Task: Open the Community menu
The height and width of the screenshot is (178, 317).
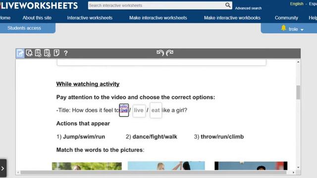Action: [286, 18]
